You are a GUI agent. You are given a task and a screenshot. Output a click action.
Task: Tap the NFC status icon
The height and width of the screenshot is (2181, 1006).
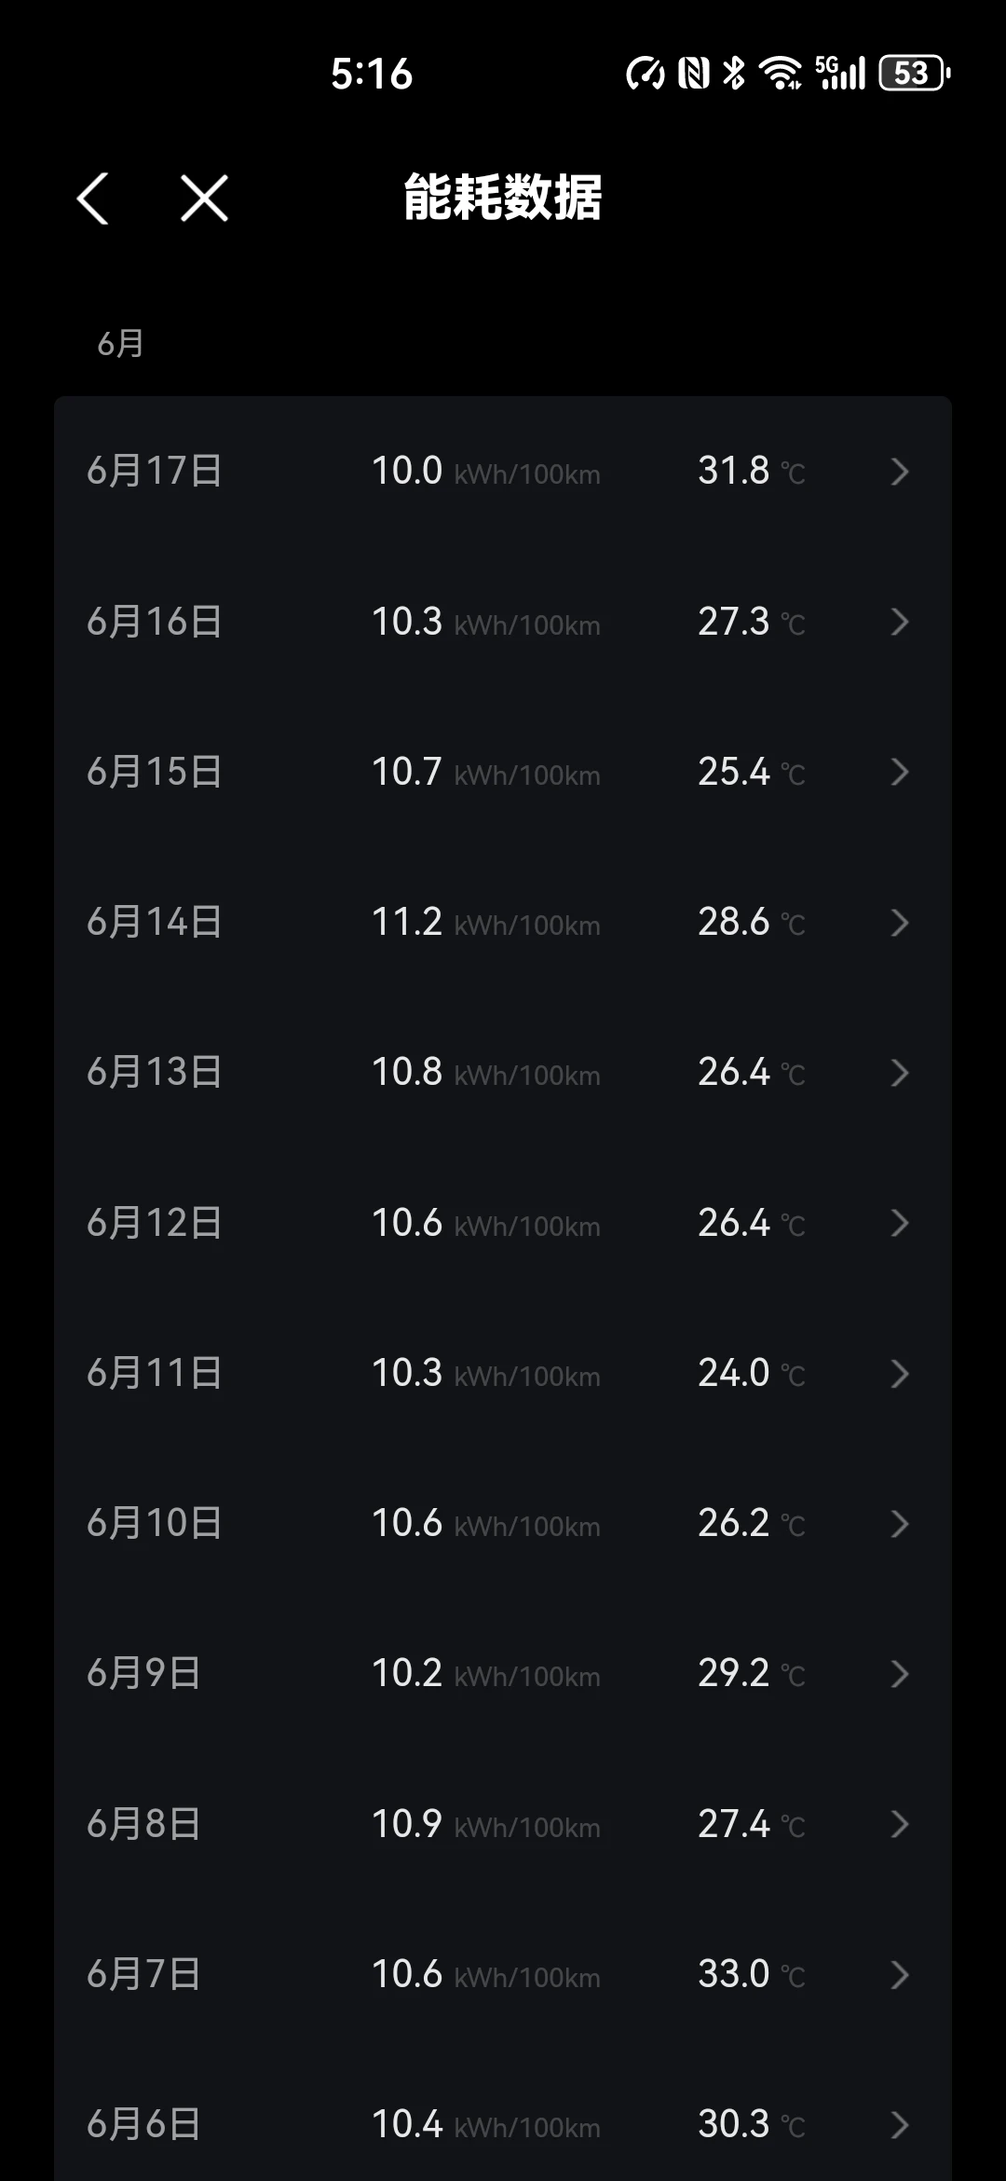[x=694, y=74]
